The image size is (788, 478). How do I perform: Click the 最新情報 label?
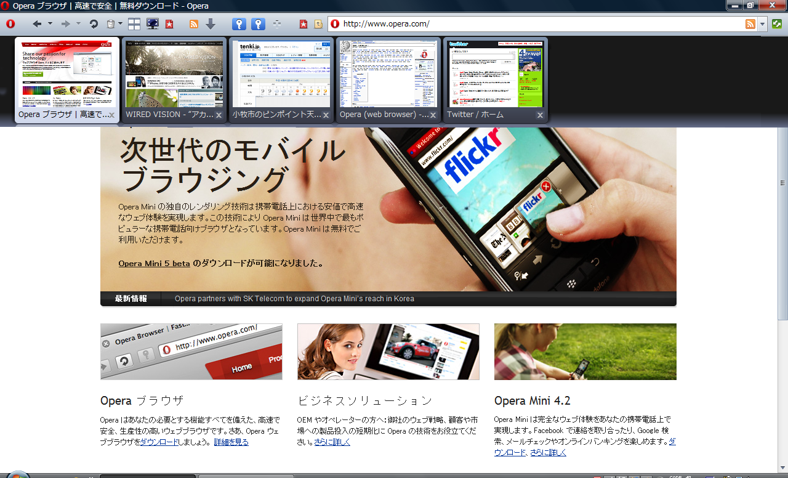click(x=131, y=299)
